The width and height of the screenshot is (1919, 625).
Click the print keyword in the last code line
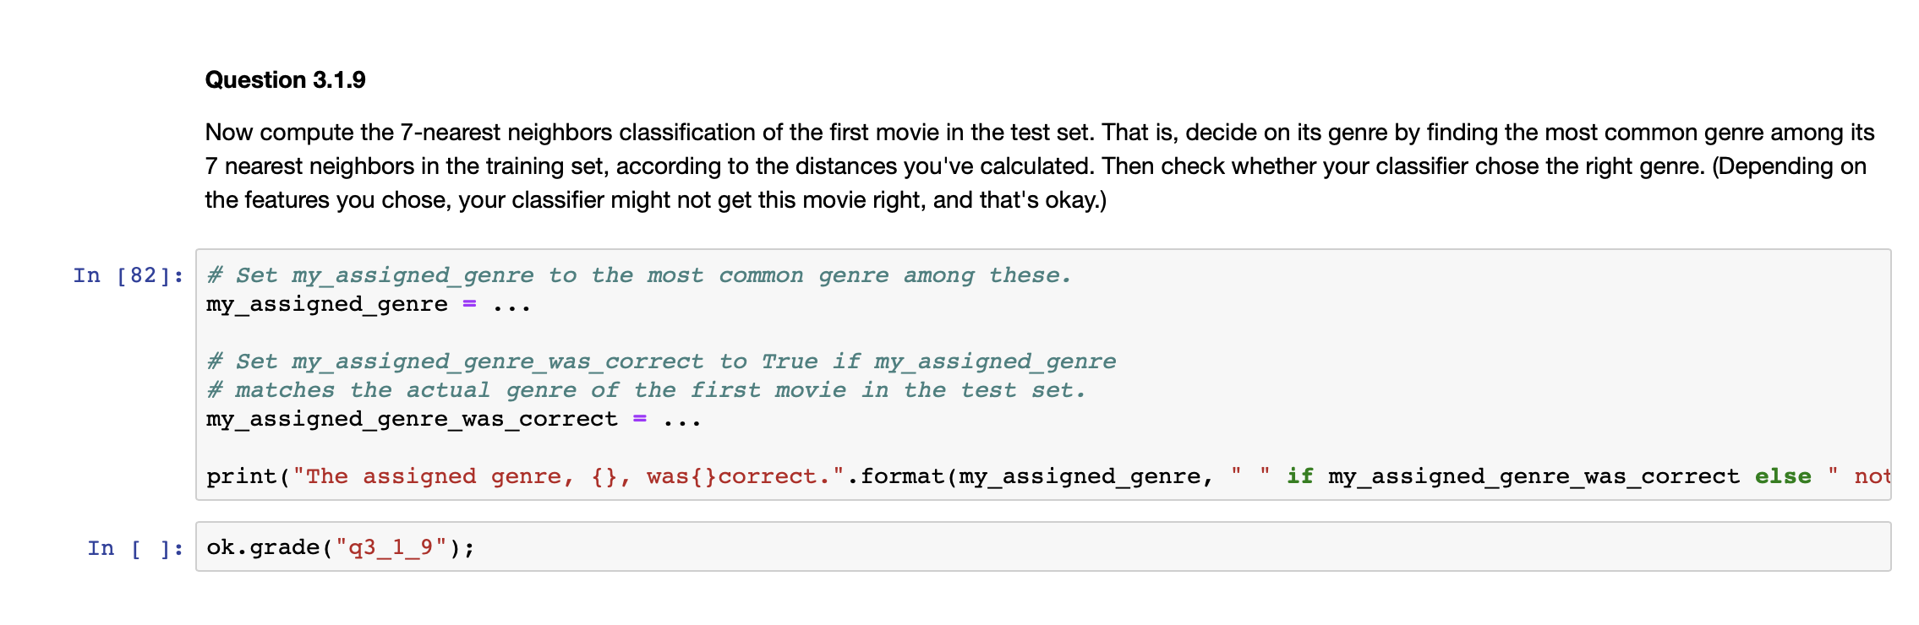241,477
